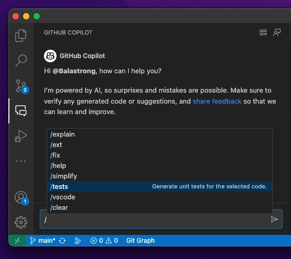Open the remote window indicator in status bar

[17, 241]
